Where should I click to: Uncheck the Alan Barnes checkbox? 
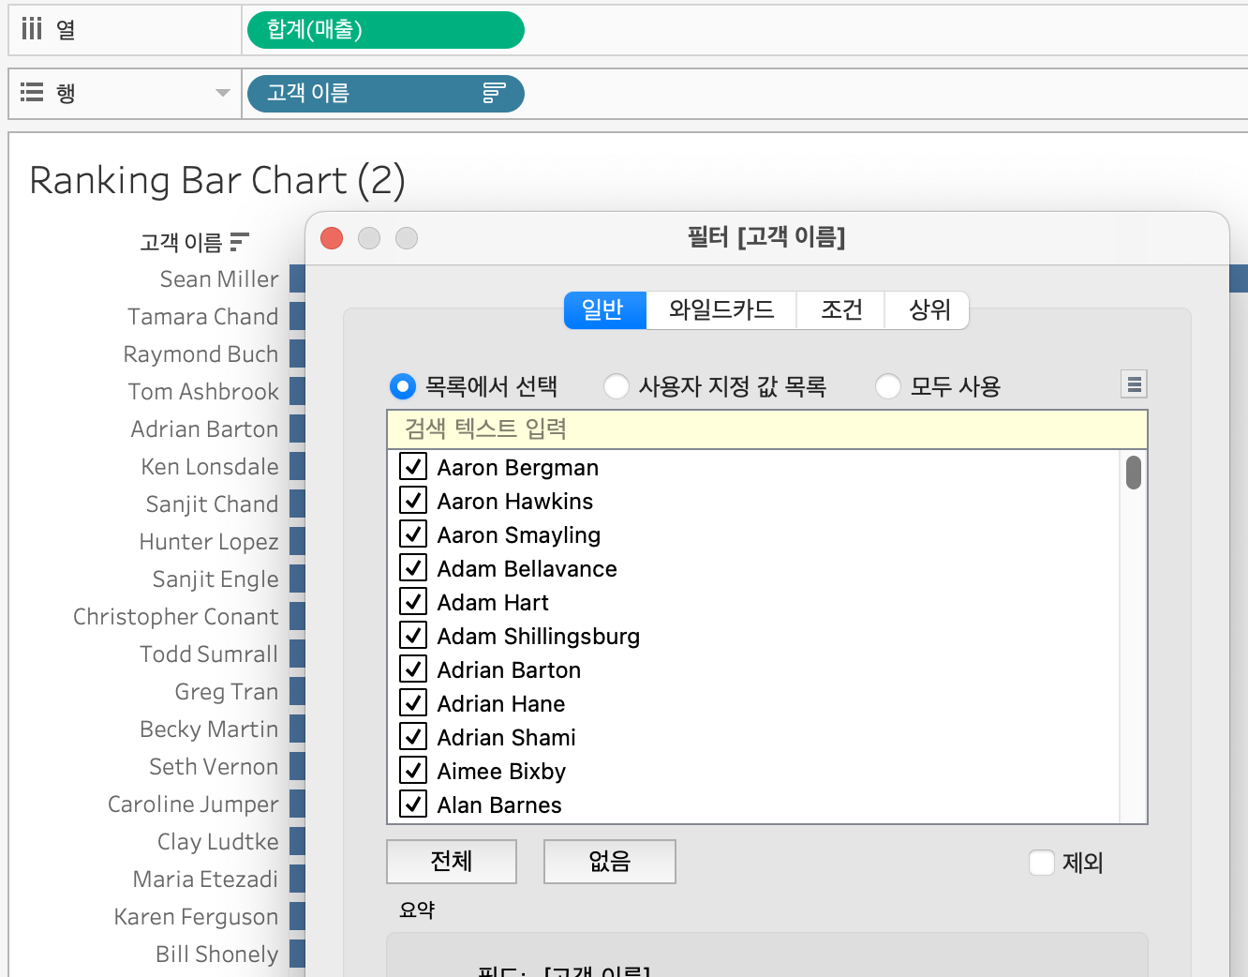tap(413, 804)
